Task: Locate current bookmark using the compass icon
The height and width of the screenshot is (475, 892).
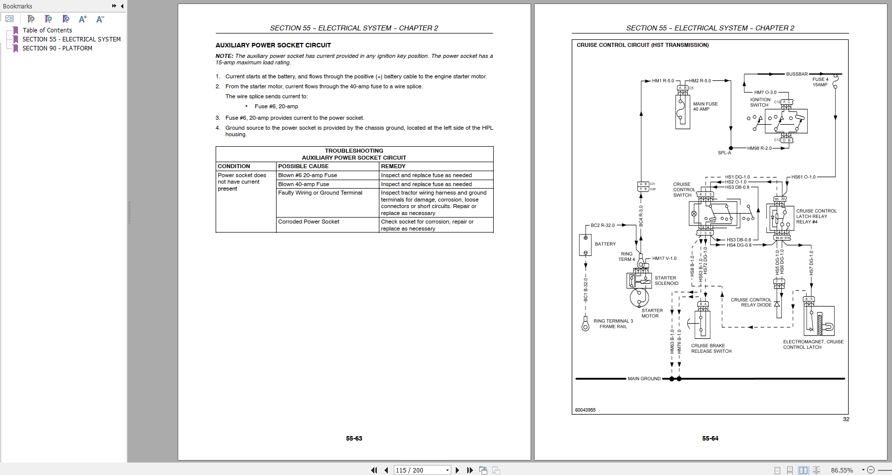Action: click(x=66, y=18)
